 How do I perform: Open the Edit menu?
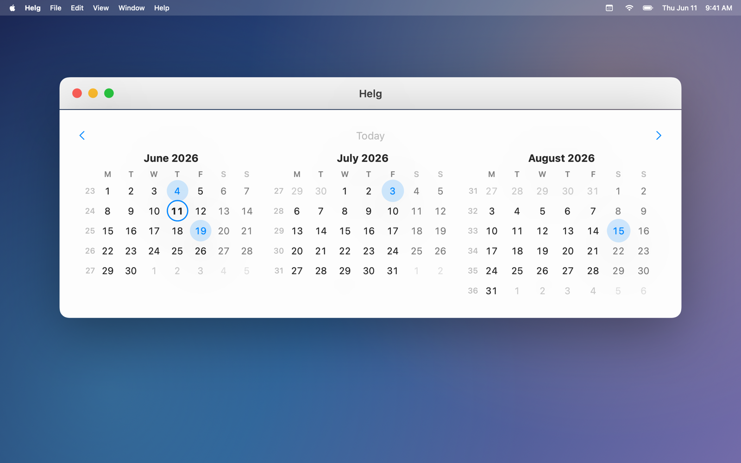[x=77, y=8]
